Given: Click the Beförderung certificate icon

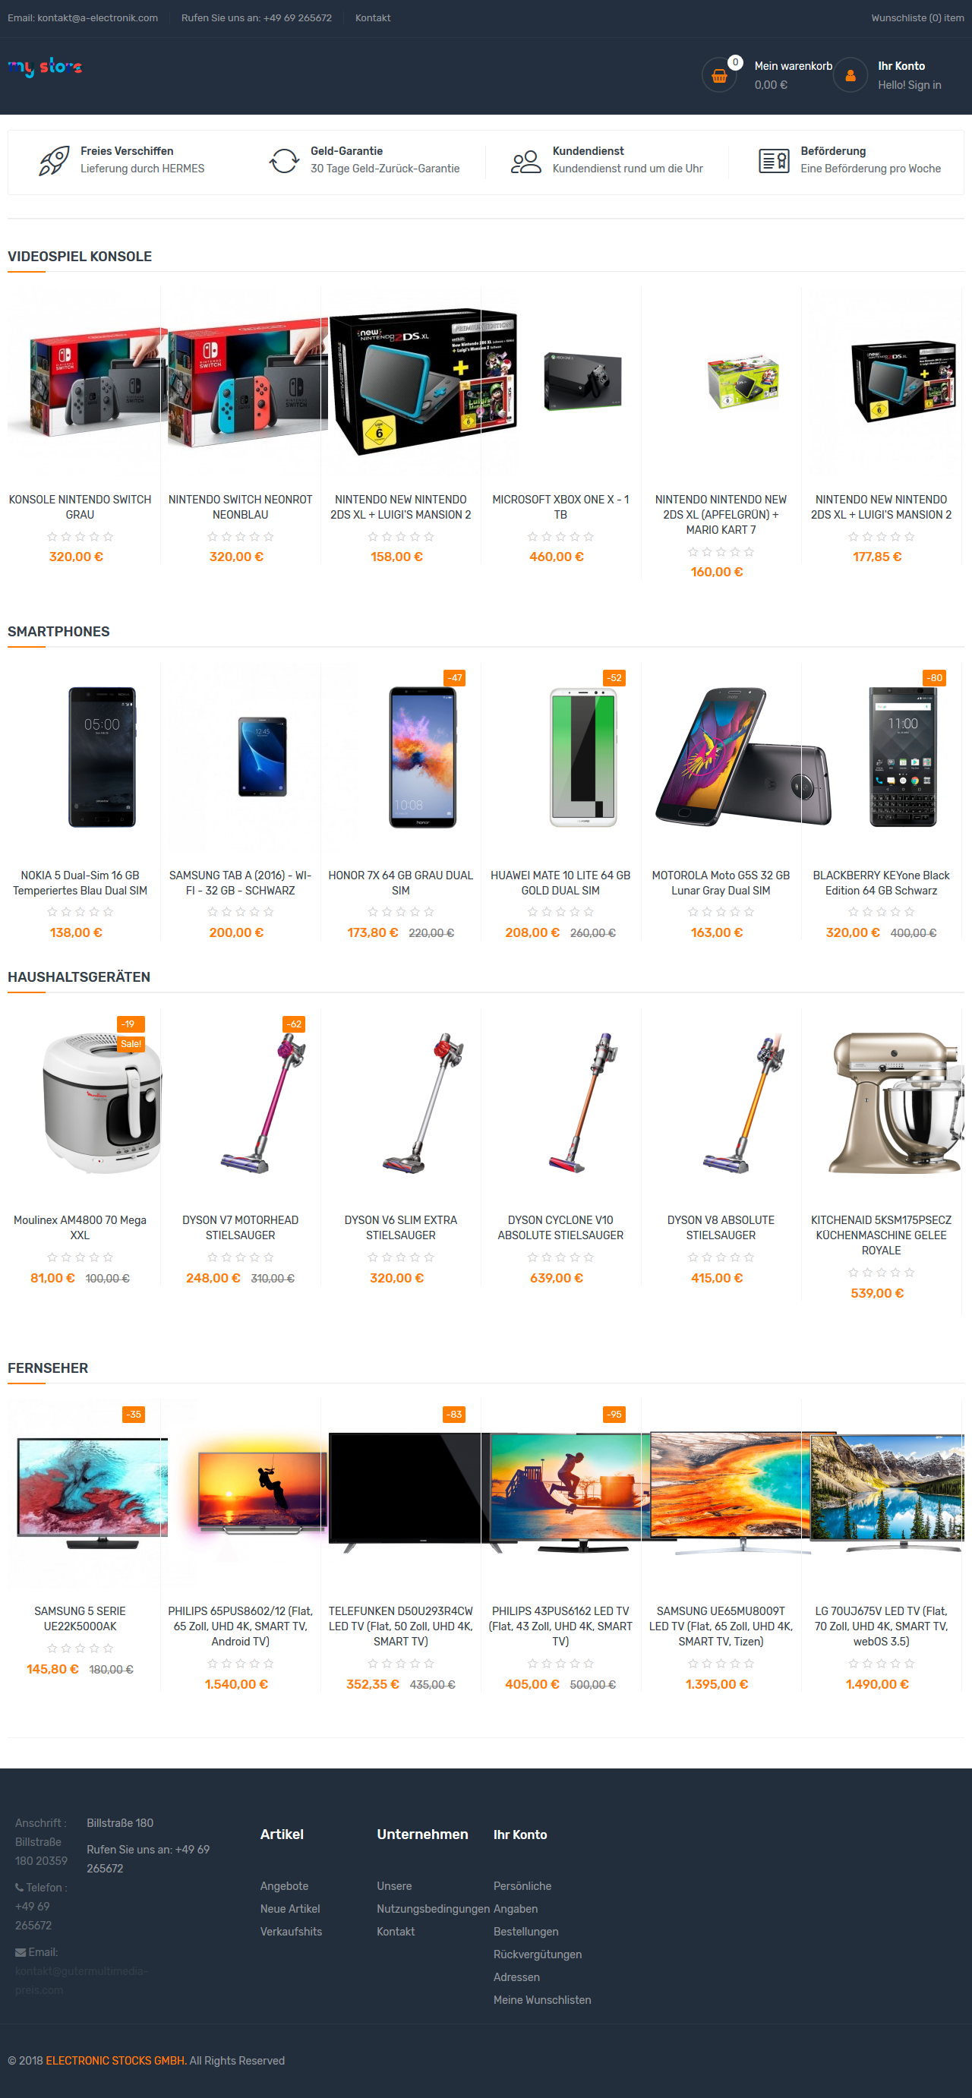Looking at the screenshot, I should (773, 160).
